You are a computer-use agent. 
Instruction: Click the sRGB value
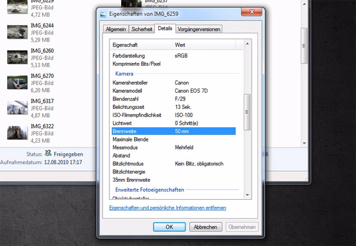click(x=181, y=56)
